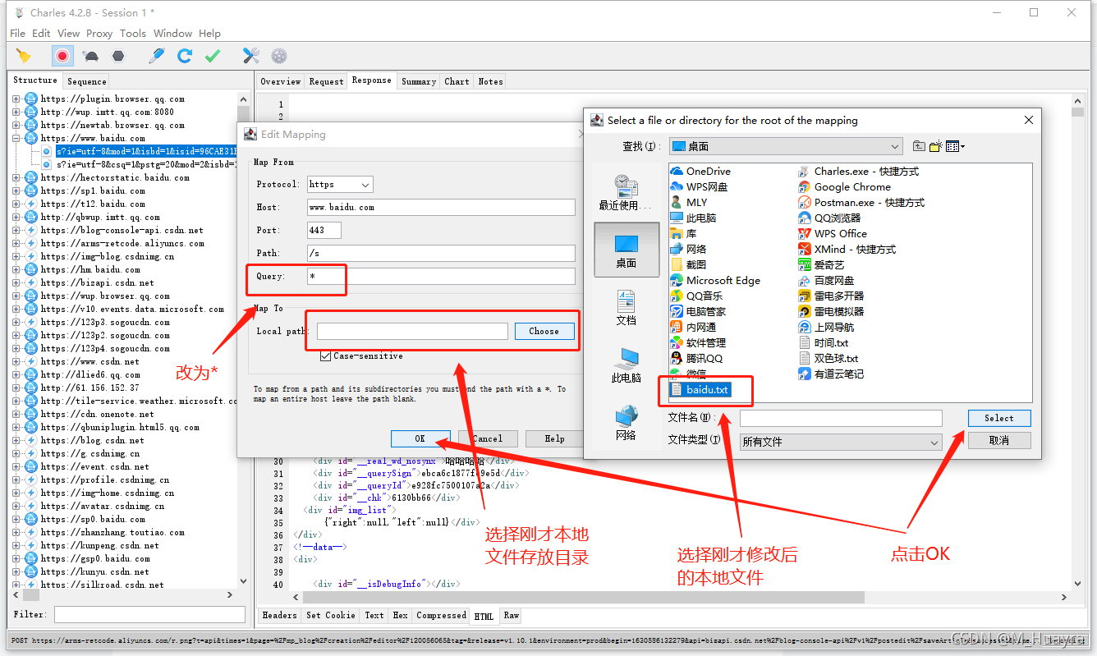Select Google Chrome shortcut in file list
The width and height of the screenshot is (1097, 656).
(844, 186)
